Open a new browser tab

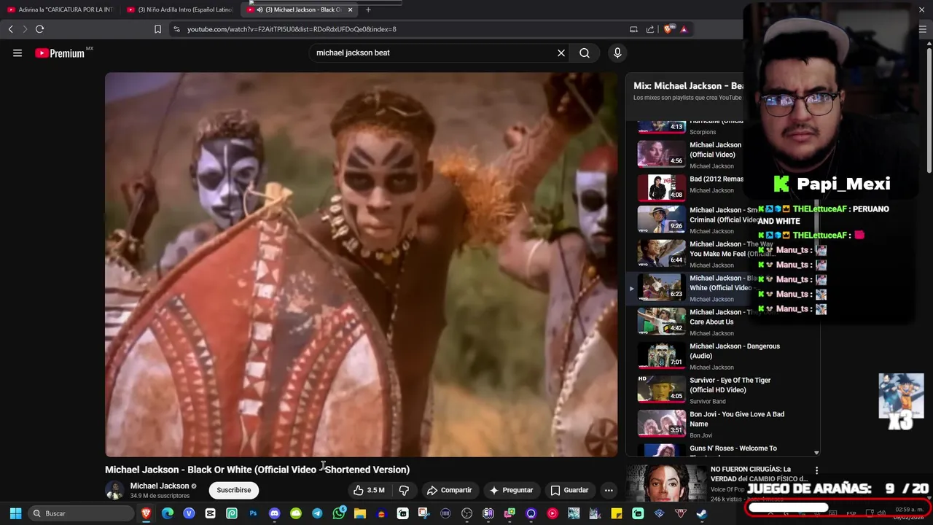[x=368, y=9]
